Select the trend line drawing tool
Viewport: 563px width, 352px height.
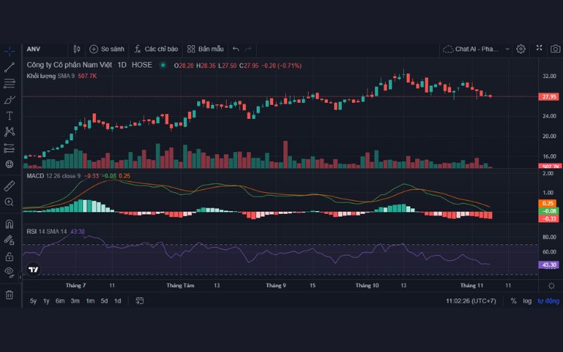(x=10, y=68)
